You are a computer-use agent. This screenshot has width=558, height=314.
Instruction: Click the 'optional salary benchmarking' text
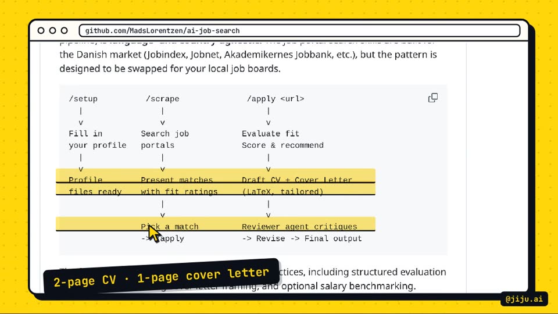(348, 286)
